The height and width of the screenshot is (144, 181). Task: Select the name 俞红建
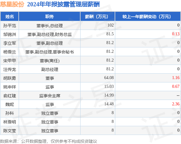point(9,96)
